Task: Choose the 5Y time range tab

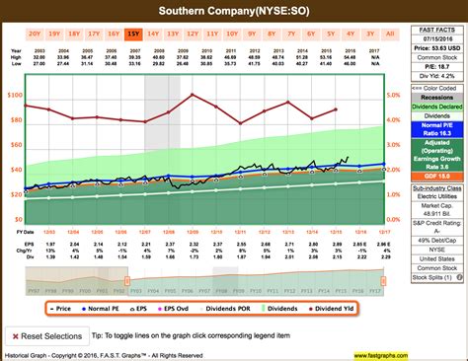Action: tap(331, 34)
